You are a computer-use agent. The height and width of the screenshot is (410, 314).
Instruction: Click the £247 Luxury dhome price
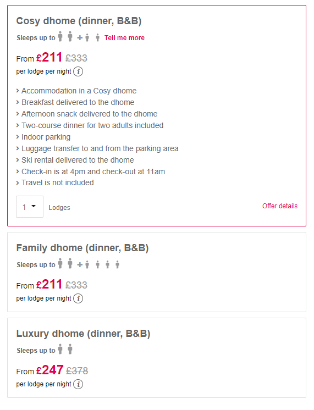[49, 370]
